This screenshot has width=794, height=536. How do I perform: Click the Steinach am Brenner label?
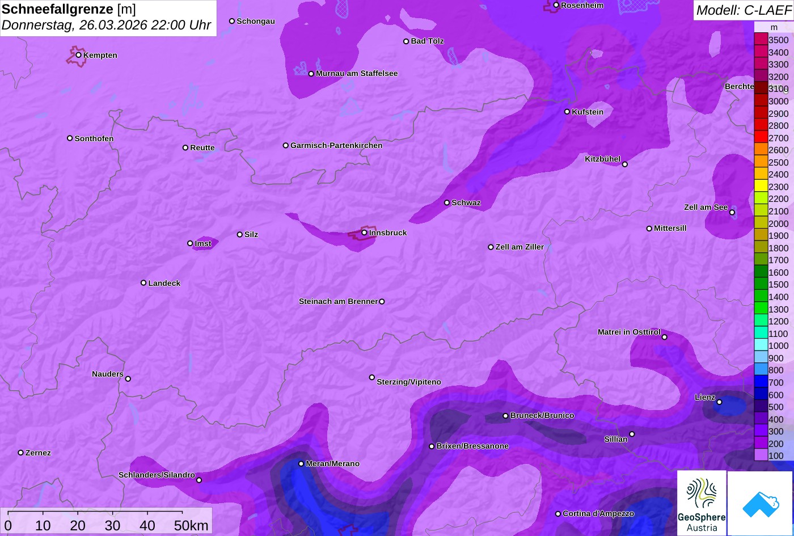pos(338,301)
